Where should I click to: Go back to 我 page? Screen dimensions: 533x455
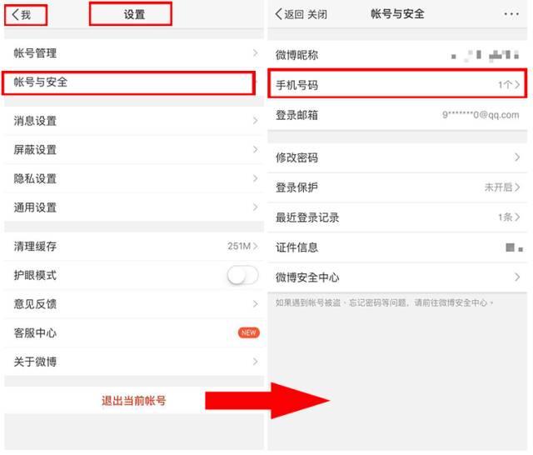[22, 15]
